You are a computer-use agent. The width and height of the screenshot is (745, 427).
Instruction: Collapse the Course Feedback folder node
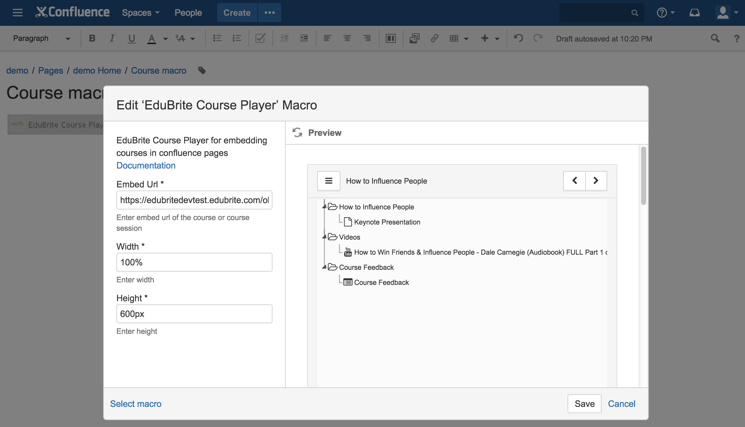pos(324,267)
